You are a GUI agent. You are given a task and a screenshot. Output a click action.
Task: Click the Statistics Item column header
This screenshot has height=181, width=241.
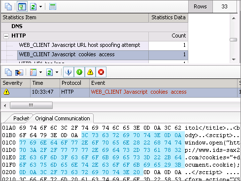pos(75,18)
